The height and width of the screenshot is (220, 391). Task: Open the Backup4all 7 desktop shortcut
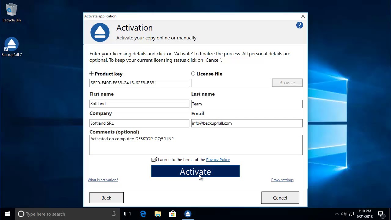12,47
